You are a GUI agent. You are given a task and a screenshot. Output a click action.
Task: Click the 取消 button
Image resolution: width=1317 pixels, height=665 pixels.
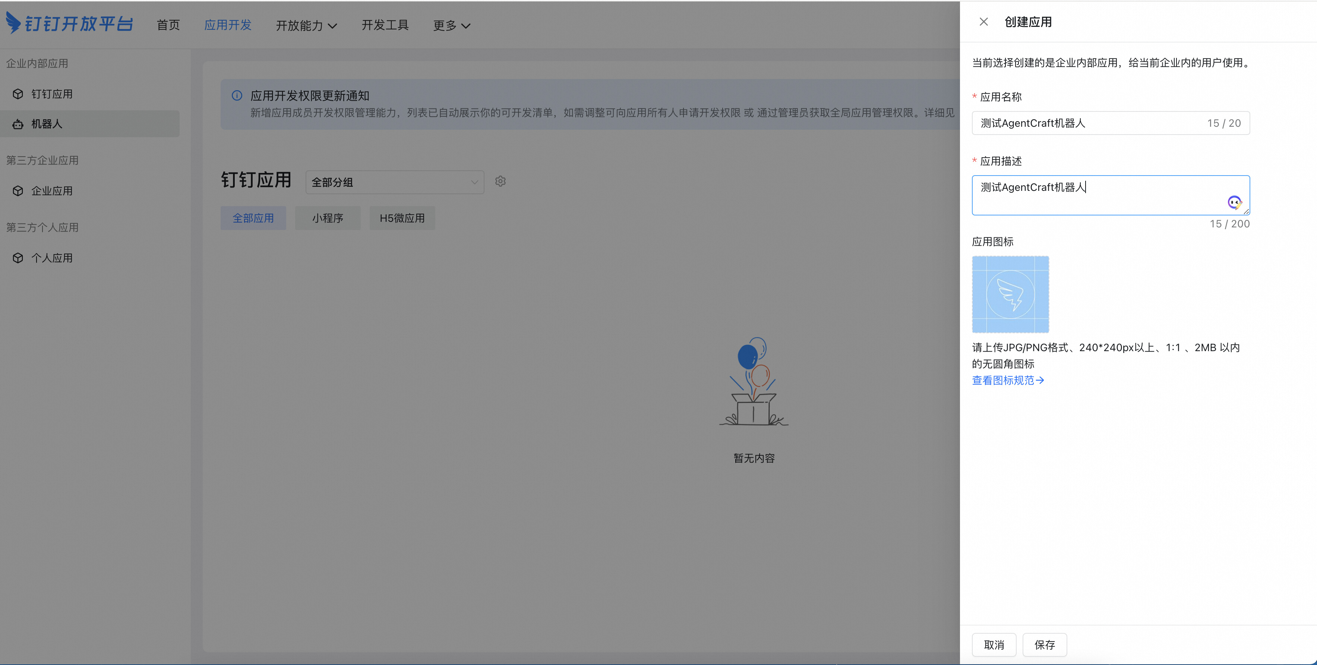coord(994,644)
